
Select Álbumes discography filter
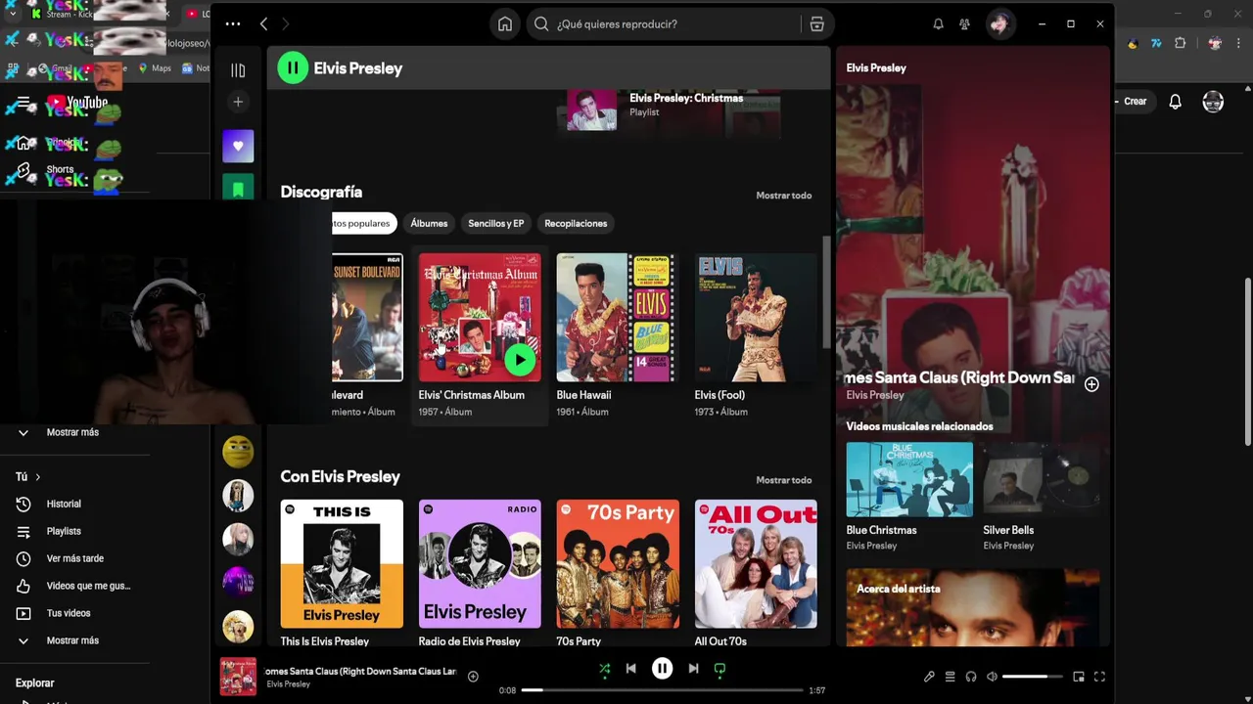[x=429, y=224]
